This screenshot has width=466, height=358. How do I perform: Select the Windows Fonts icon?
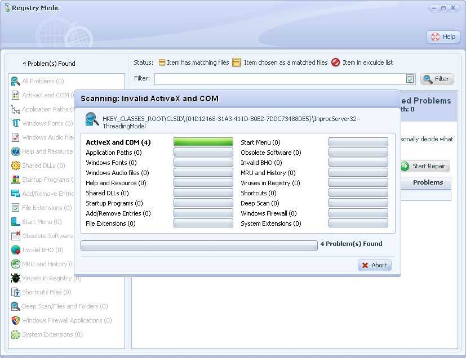pos(15,123)
